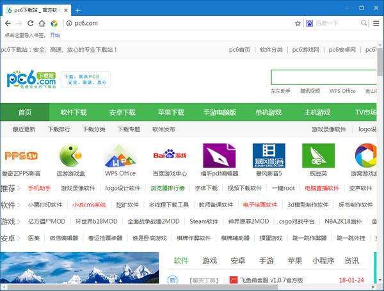Open the 逗游游戏盒 Pac-Man icon

(70, 155)
